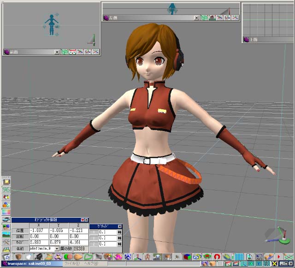Click the house render icon in front view panel

pyautogui.click(x=73, y=52)
